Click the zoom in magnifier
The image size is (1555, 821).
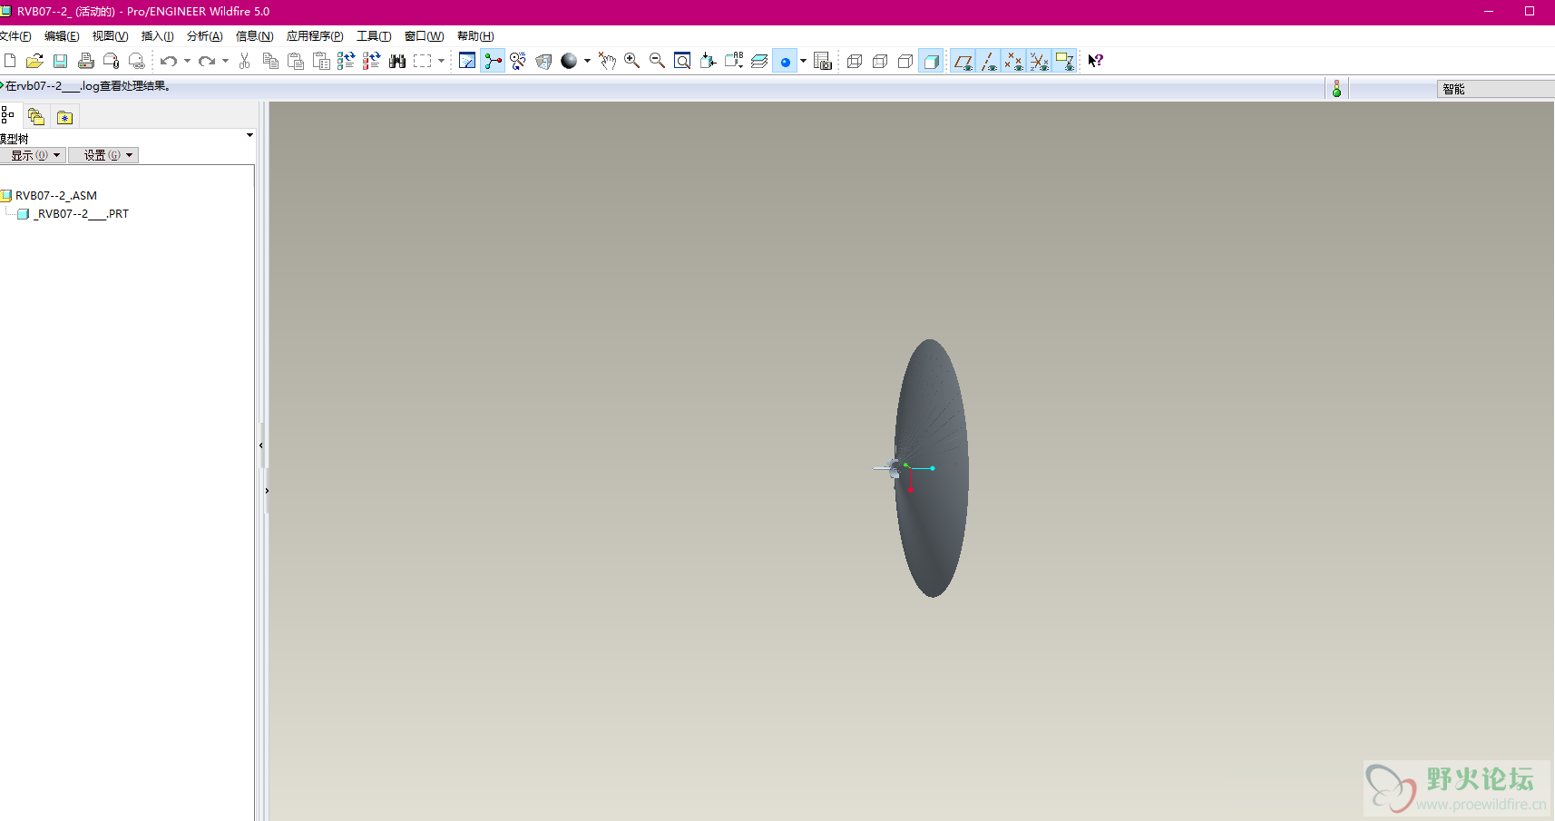(632, 61)
